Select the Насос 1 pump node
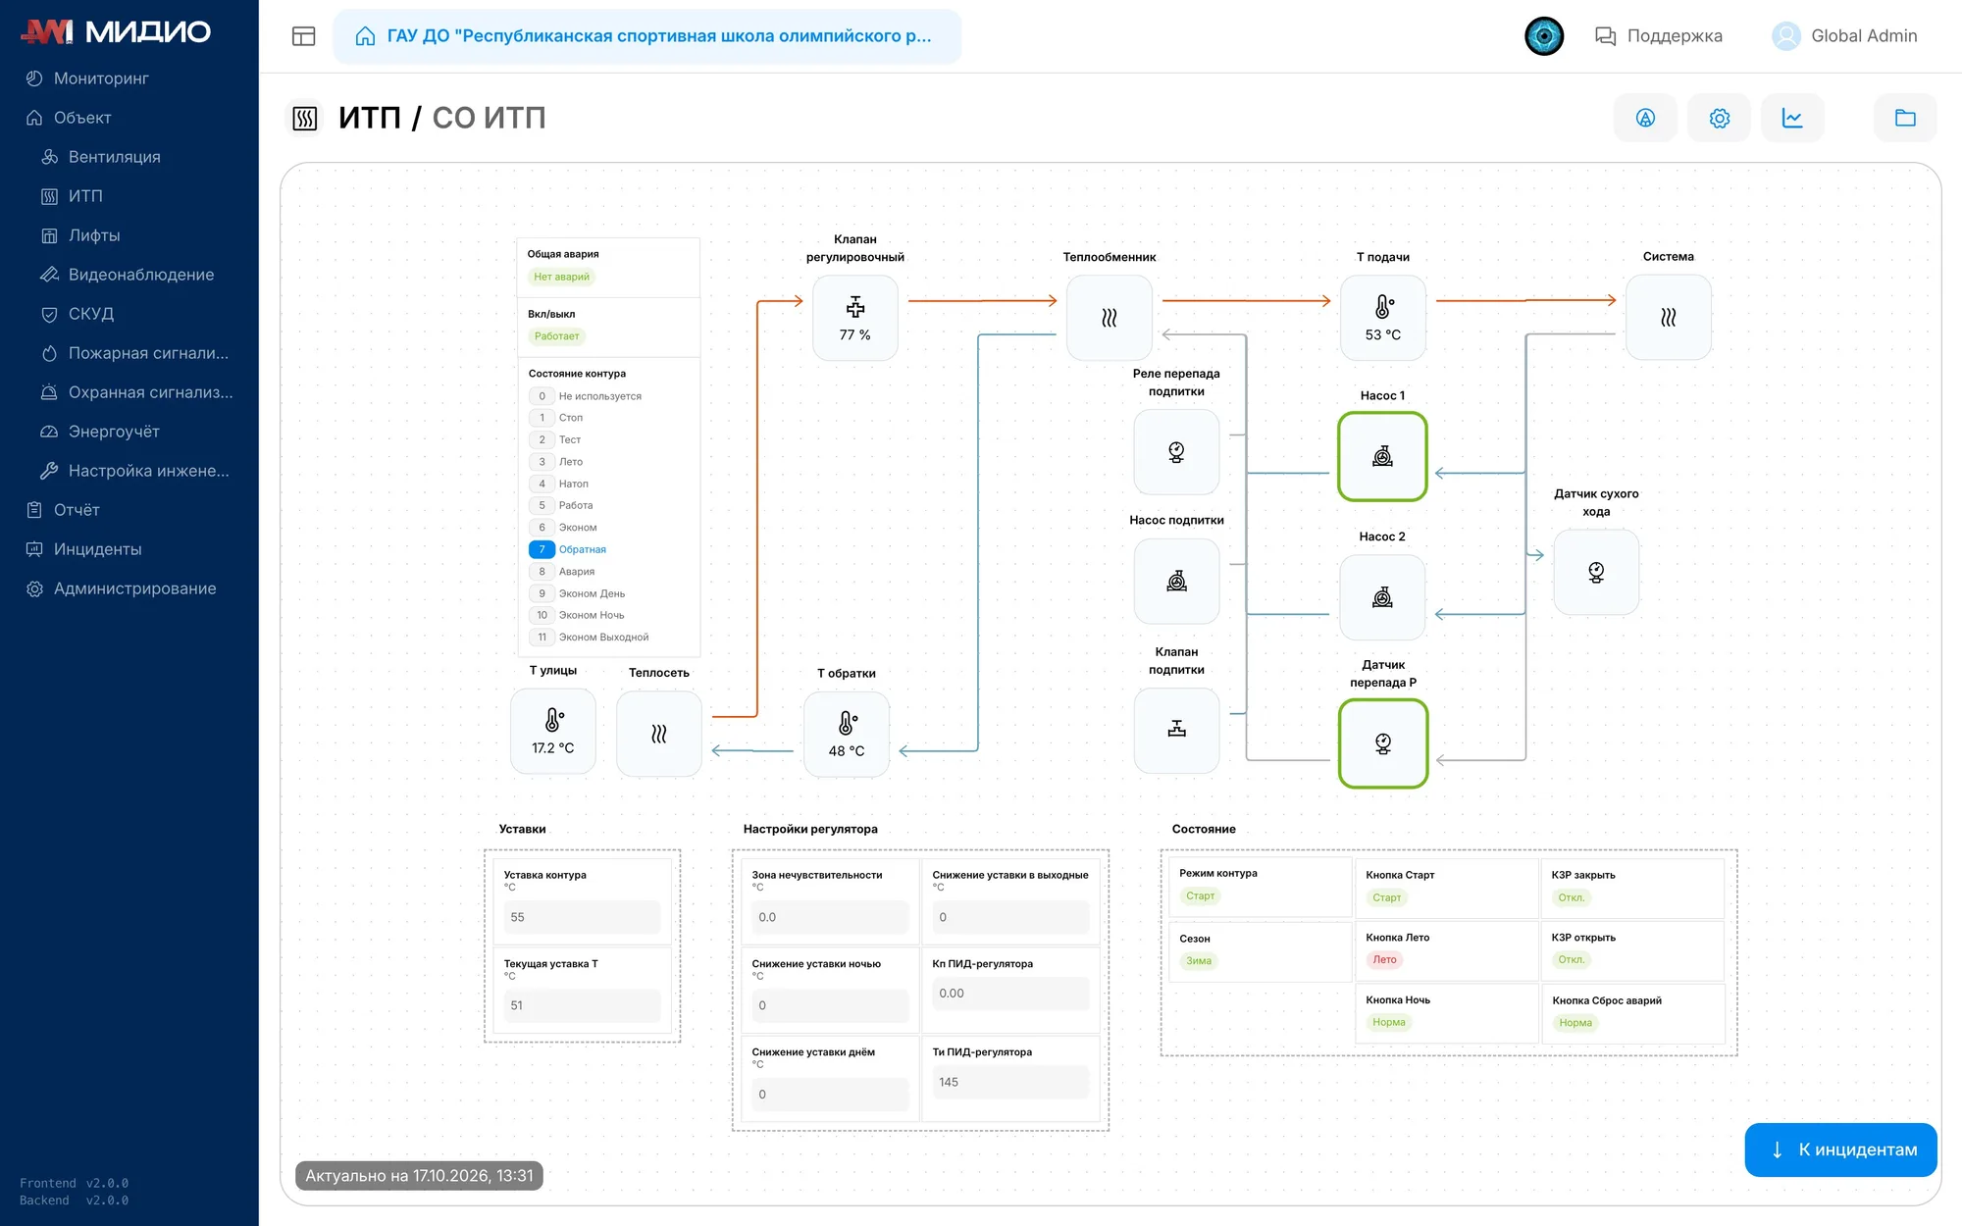 [1383, 456]
